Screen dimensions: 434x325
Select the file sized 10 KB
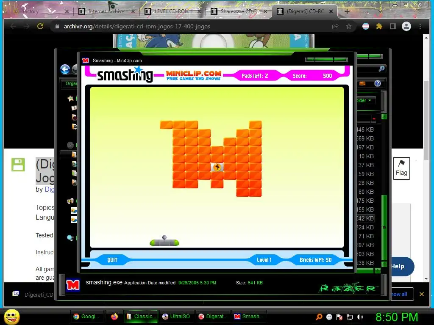366,156
